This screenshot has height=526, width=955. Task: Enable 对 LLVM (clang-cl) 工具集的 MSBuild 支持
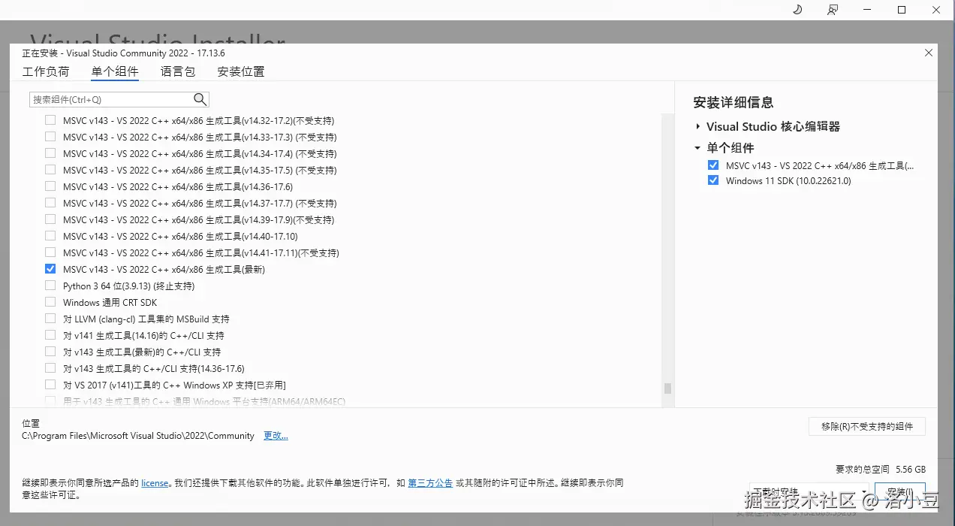click(50, 319)
